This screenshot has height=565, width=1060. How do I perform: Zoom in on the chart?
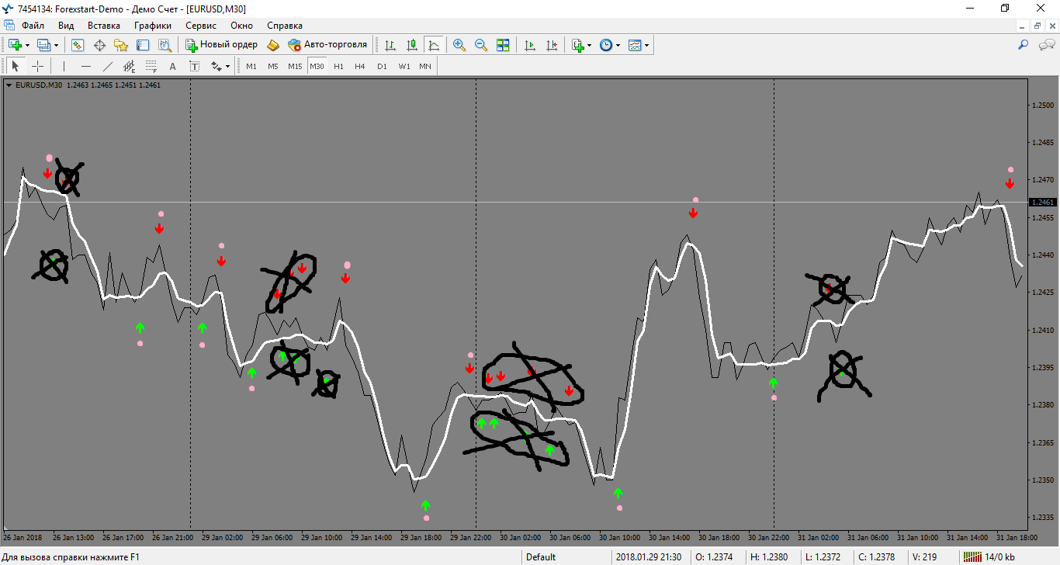coord(459,45)
